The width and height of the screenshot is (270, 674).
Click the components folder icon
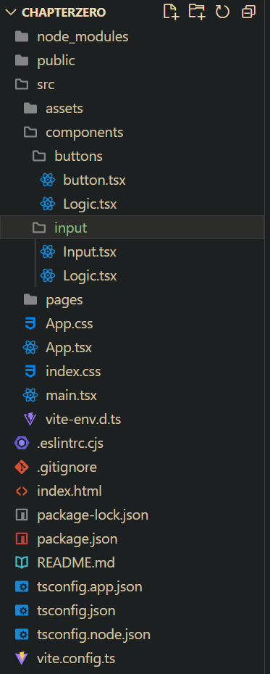tap(30, 133)
